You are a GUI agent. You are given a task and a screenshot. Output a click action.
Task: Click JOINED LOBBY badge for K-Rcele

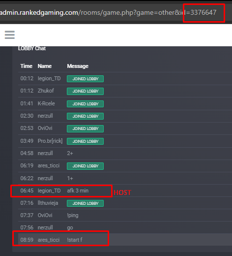(85, 104)
